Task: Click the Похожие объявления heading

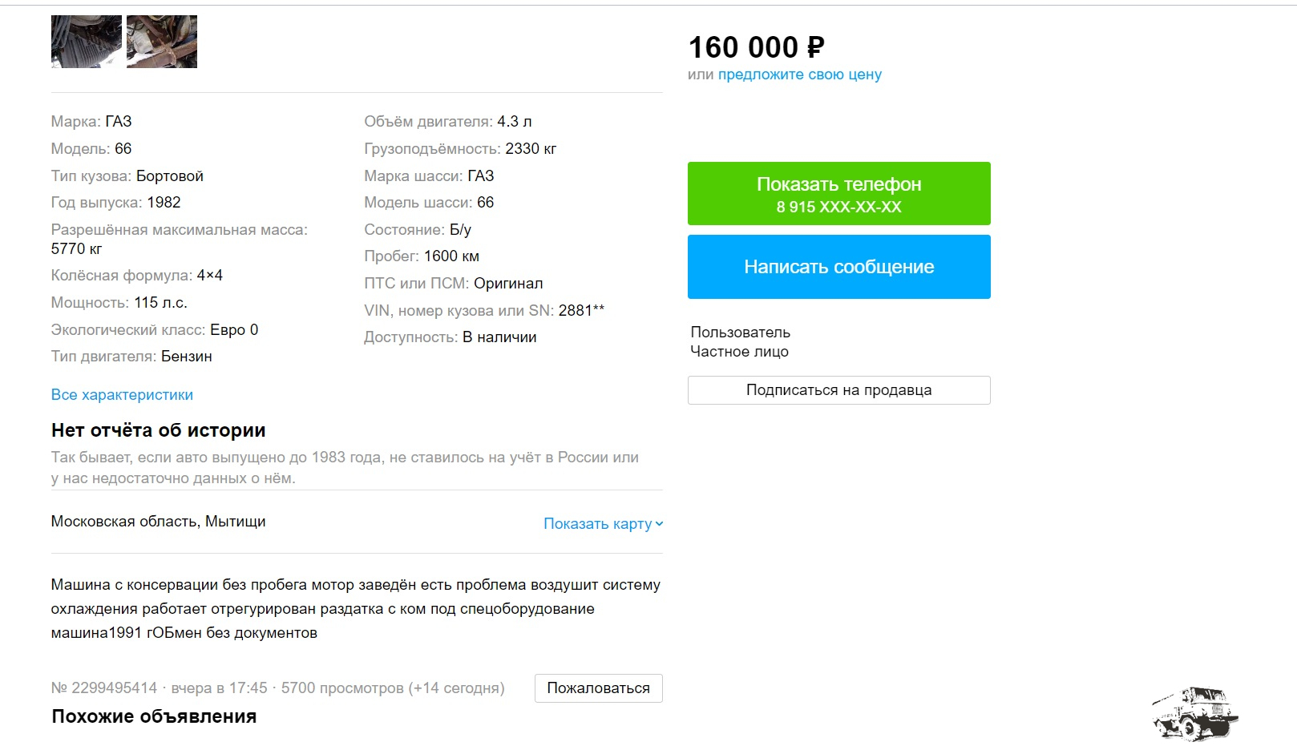Action: 155,716
